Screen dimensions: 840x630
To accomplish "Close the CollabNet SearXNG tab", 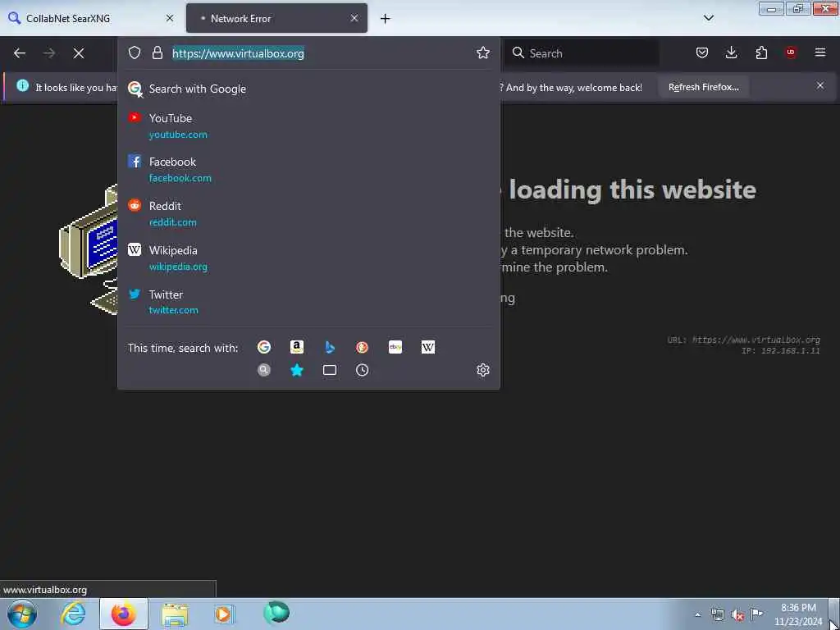I will (x=170, y=18).
